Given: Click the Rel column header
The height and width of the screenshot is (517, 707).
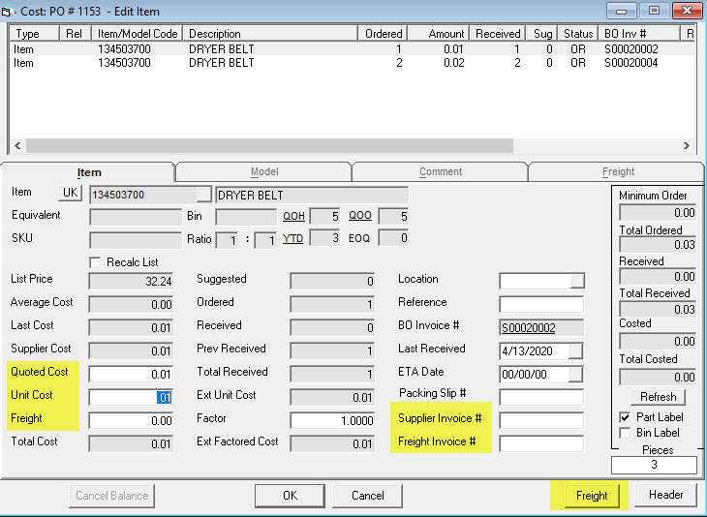Looking at the screenshot, I should point(76,34).
